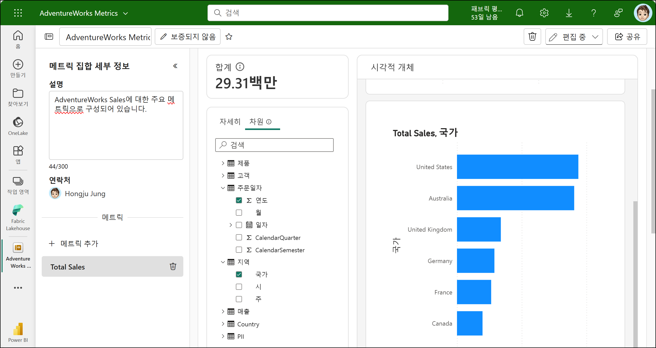Collapse the 지역 table
This screenshot has width=656, height=348.
pyautogui.click(x=223, y=262)
